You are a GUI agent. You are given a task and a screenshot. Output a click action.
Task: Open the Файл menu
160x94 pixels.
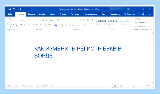click(10, 14)
